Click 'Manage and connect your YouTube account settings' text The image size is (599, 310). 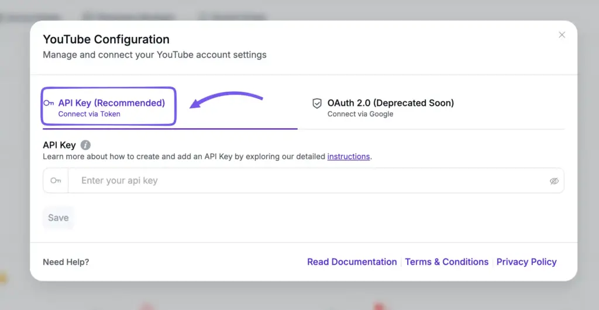pos(154,55)
